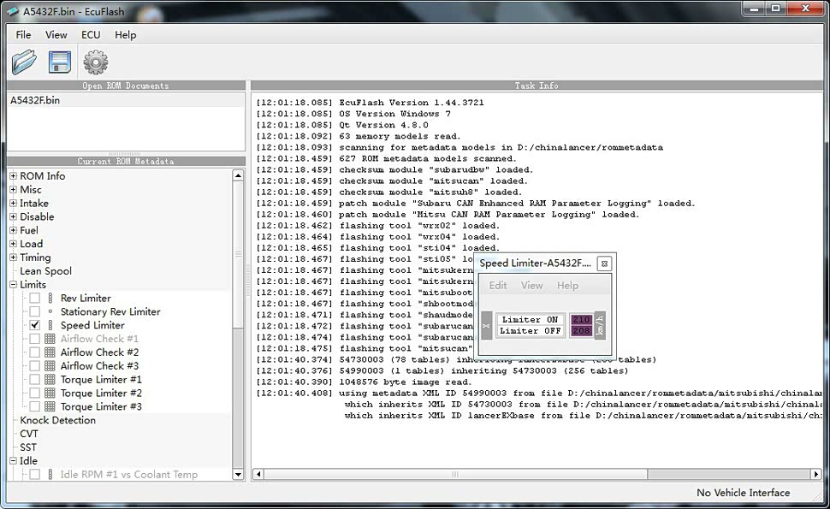Click the Open ROM folder icon

coord(25,62)
